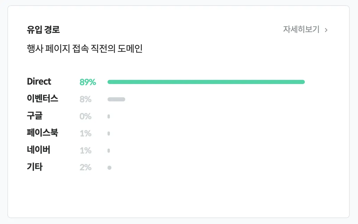This screenshot has width=358, height=224.
Task: Click the green Direct progress bar
Action: pyautogui.click(x=206, y=82)
